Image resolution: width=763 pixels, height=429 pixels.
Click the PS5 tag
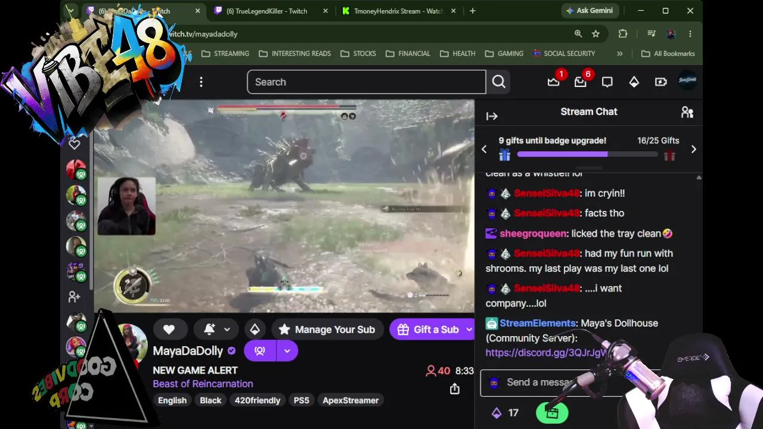click(302, 400)
